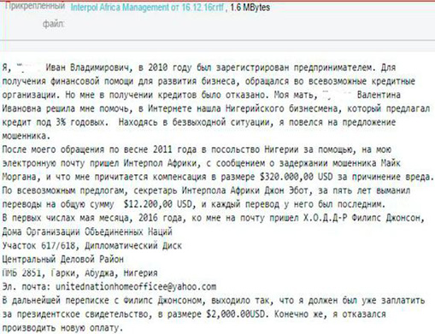Open the Interpol Africa Management attachment link
Viewport: 435px width, 334px height.
tap(147, 8)
